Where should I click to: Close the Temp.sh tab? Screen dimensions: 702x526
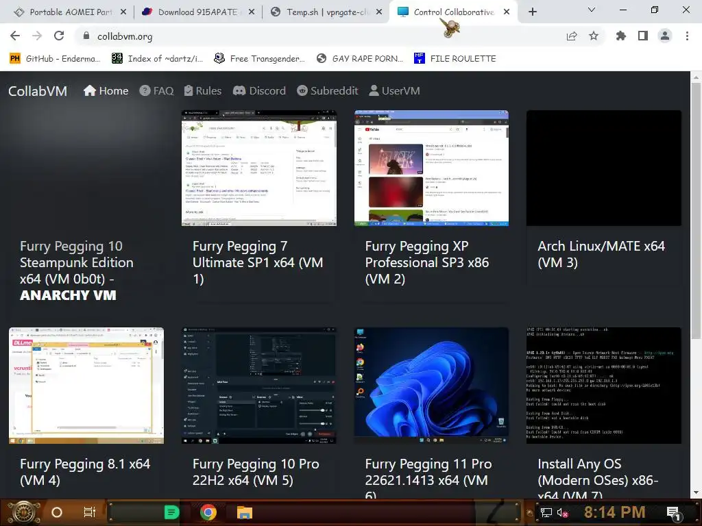pos(379,12)
